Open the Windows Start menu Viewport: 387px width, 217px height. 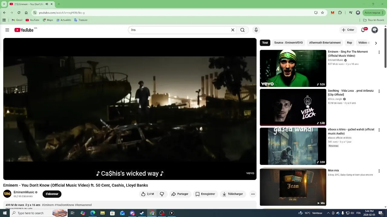[5, 213]
